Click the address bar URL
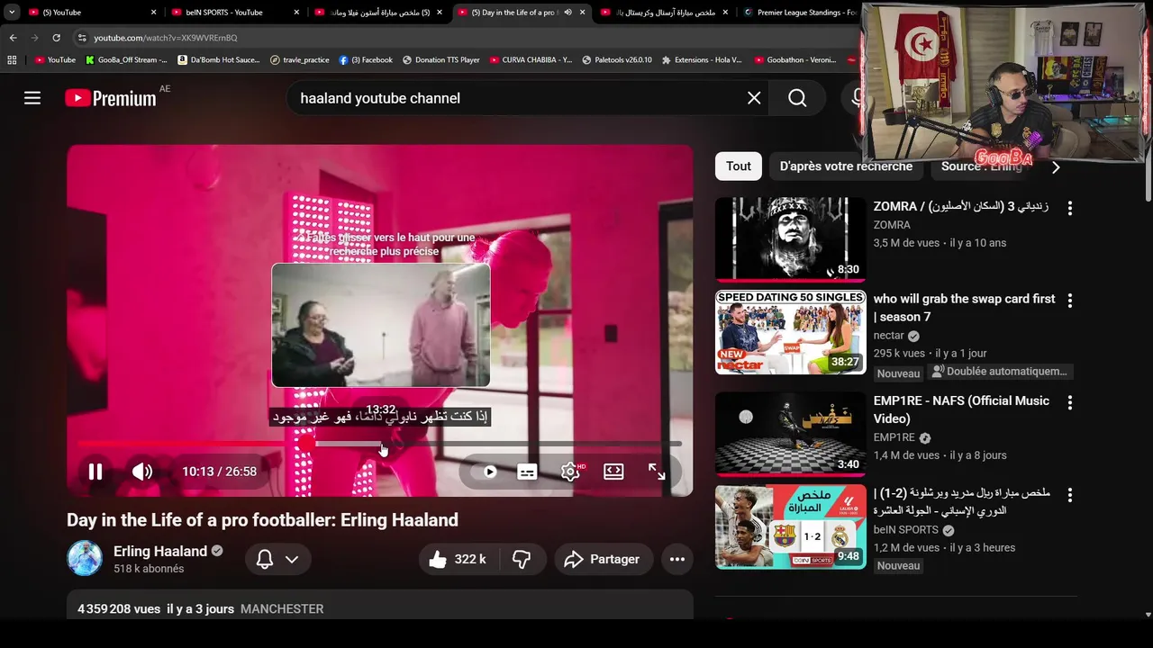1153x648 pixels. click(166, 38)
